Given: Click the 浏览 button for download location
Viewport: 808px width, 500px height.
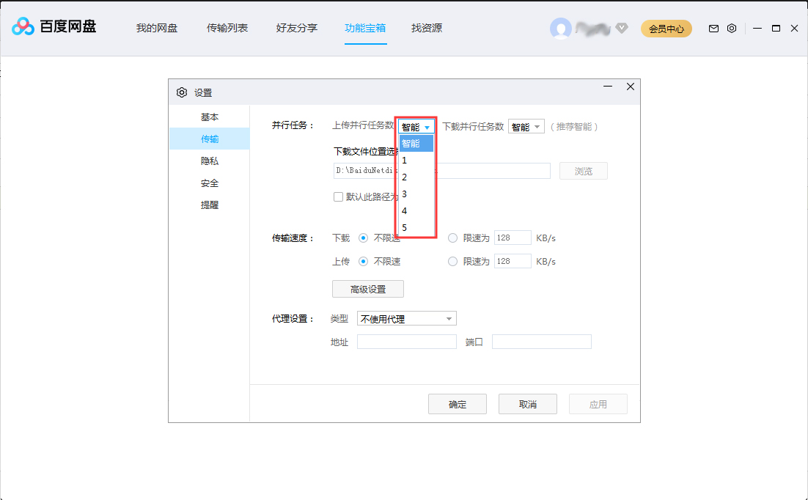Looking at the screenshot, I should (583, 170).
